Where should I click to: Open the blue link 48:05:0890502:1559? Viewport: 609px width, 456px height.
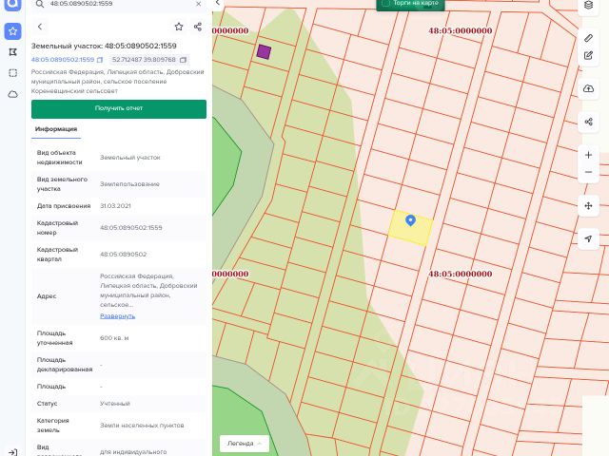(63, 60)
